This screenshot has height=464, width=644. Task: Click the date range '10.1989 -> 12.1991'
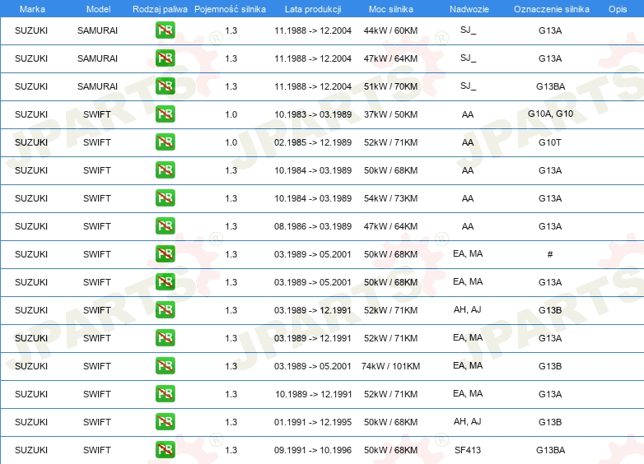click(314, 394)
